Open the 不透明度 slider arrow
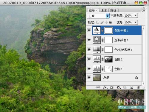The width and height of the screenshot is (149, 112). (x=136, y=15)
